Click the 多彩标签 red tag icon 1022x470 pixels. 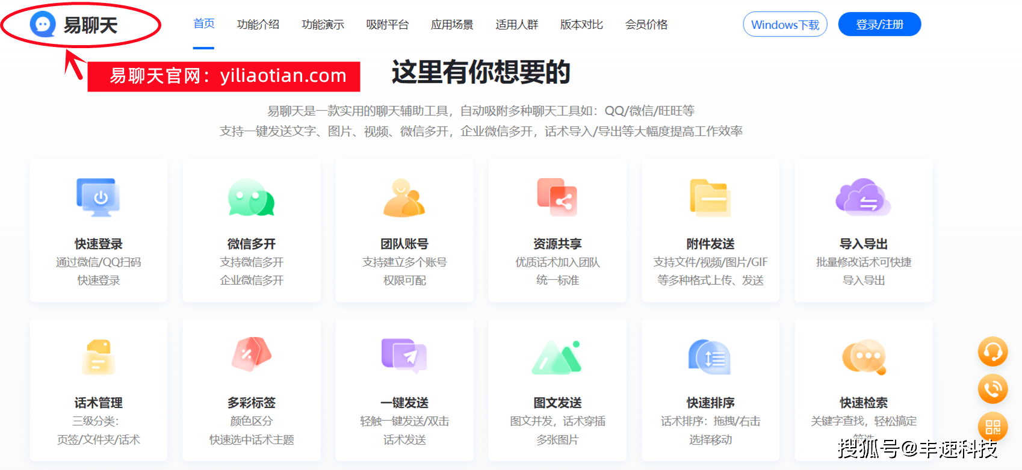[x=252, y=355]
